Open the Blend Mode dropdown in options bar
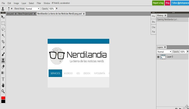Image resolution: width=189 pixels, height=109 pixels. pyautogui.click(x=32, y=9)
